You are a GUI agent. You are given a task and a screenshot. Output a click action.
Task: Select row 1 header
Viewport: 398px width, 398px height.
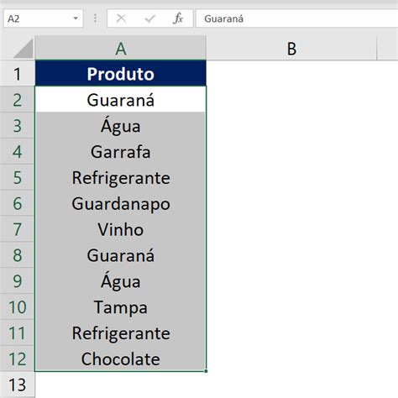pos(18,73)
